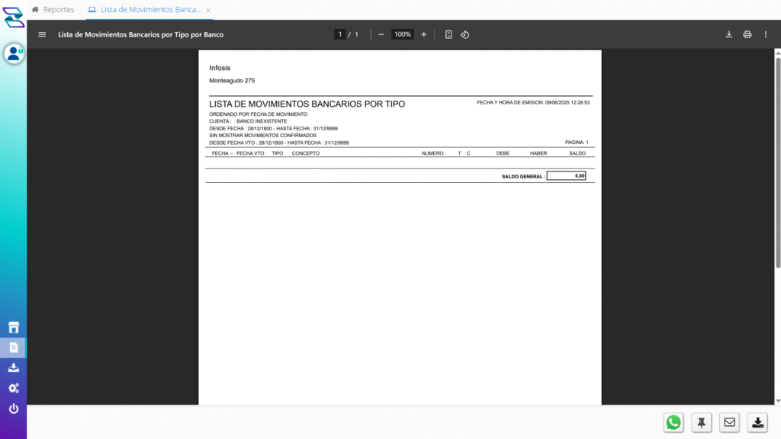781x439 pixels.
Task: Download the PDF from viewer toolbar
Action: point(728,34)
